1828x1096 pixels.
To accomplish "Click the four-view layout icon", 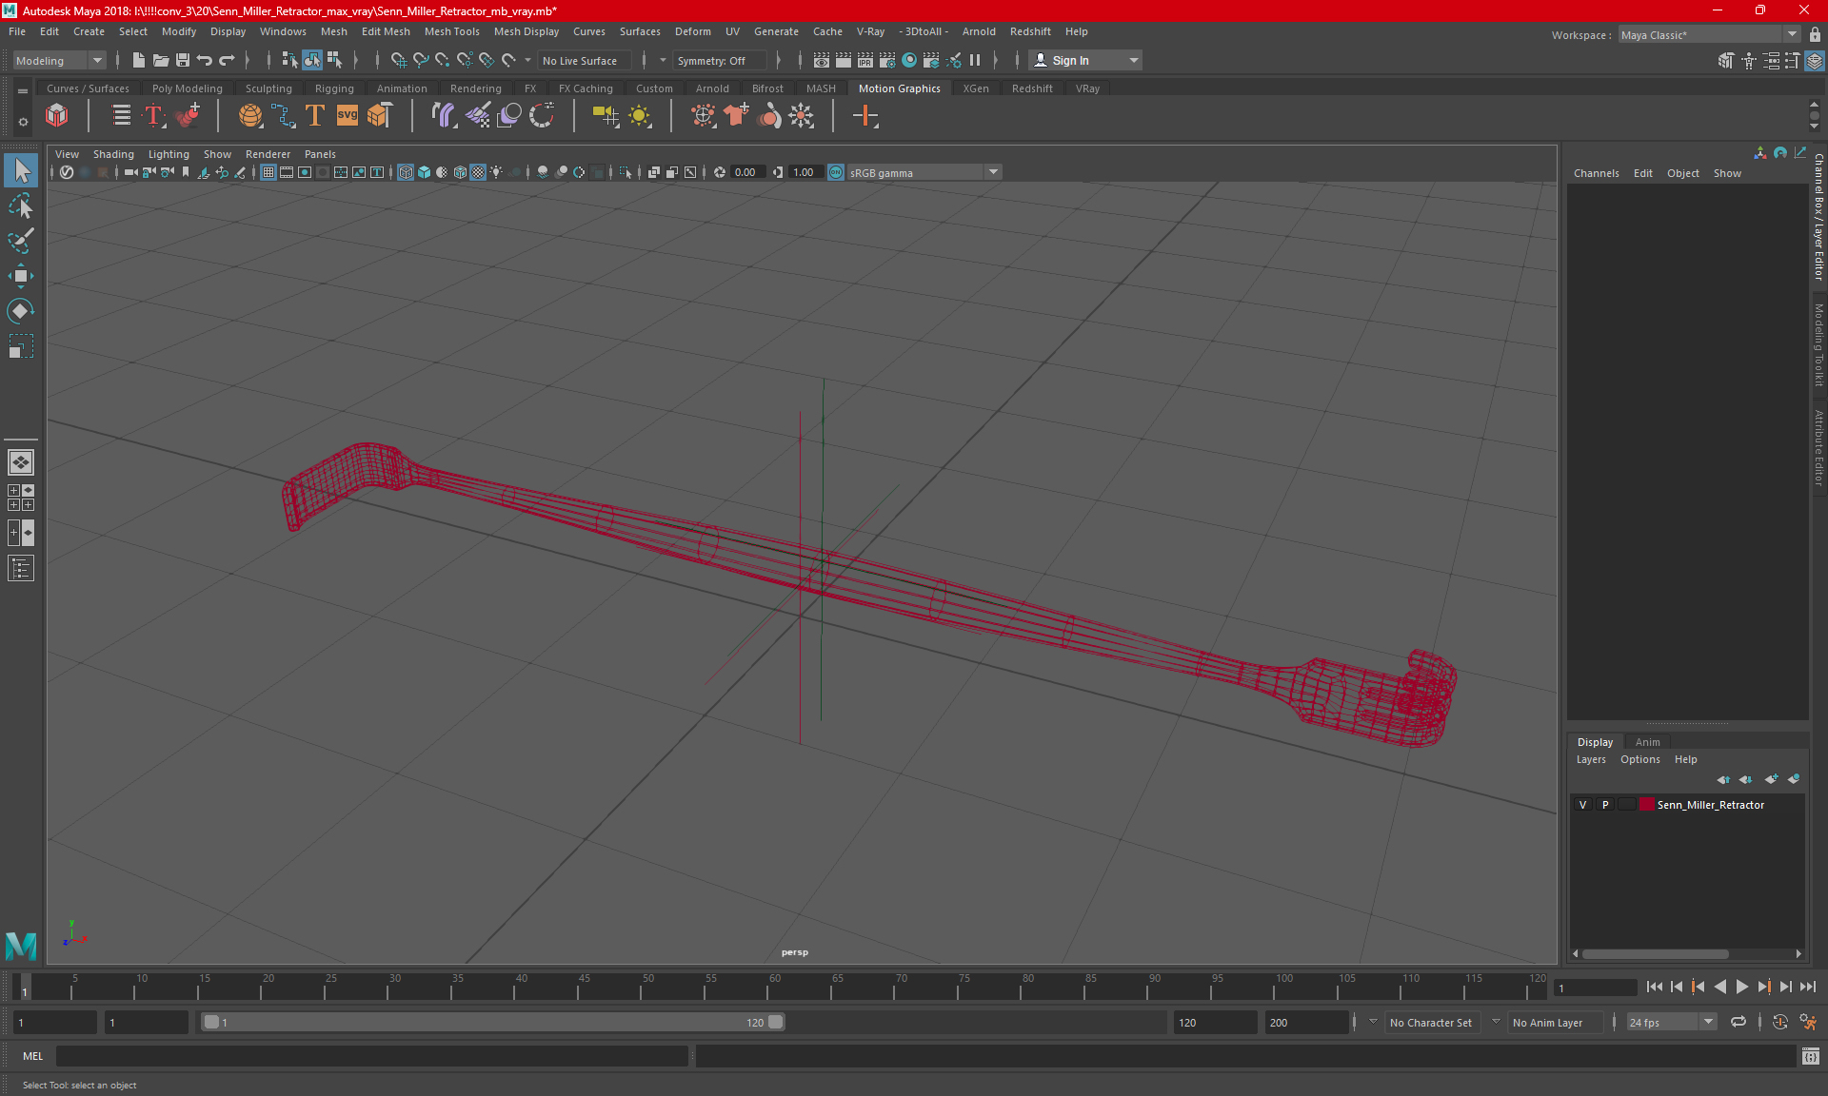I will coord(21,498).
